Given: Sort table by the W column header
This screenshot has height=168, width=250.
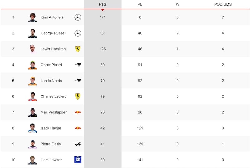Looking at the screenshot, I should pyautogui.click(x=177, y=4).
